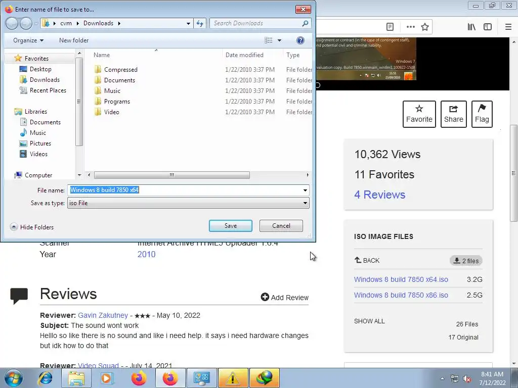Open the Windows Start button
This screenshot has height=388, width=518.
(13, 378)
